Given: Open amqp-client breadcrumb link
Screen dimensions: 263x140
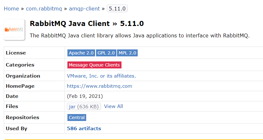Looking at the screenshot, I should point(84,9).
